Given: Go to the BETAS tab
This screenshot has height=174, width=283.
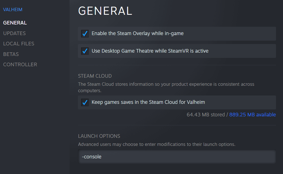Looking at the screenshot, I should point(11,54).
